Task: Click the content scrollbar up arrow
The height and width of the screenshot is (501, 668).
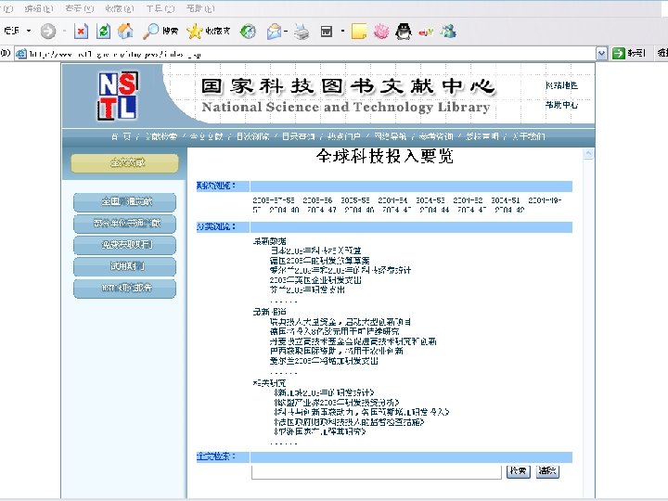Action: [x=588, y=153]
